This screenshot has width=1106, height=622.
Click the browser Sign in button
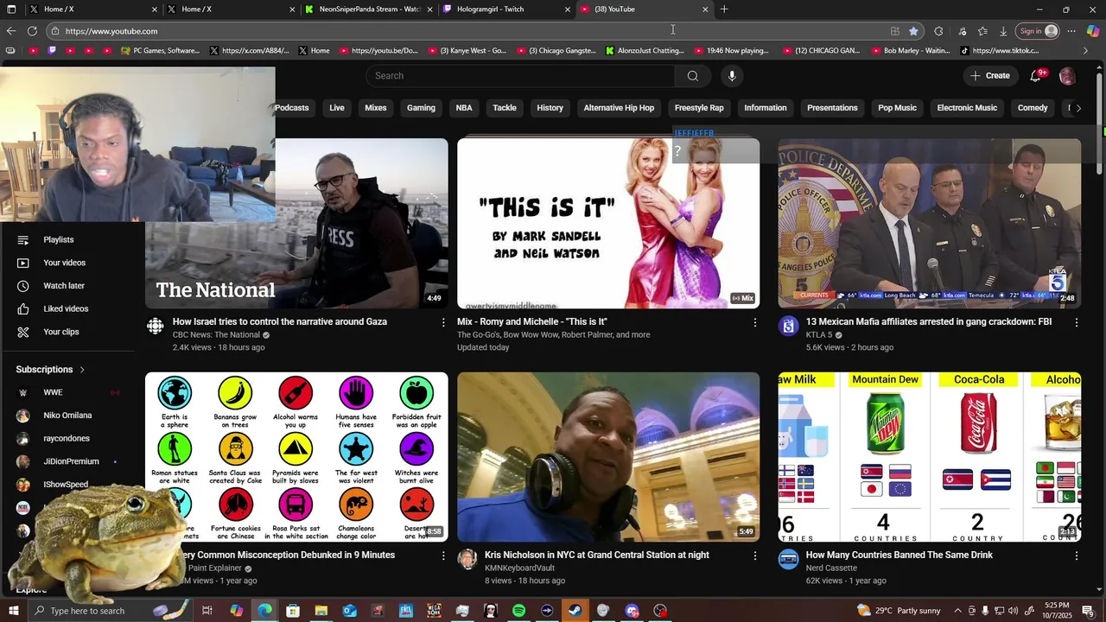(1039, 31)
